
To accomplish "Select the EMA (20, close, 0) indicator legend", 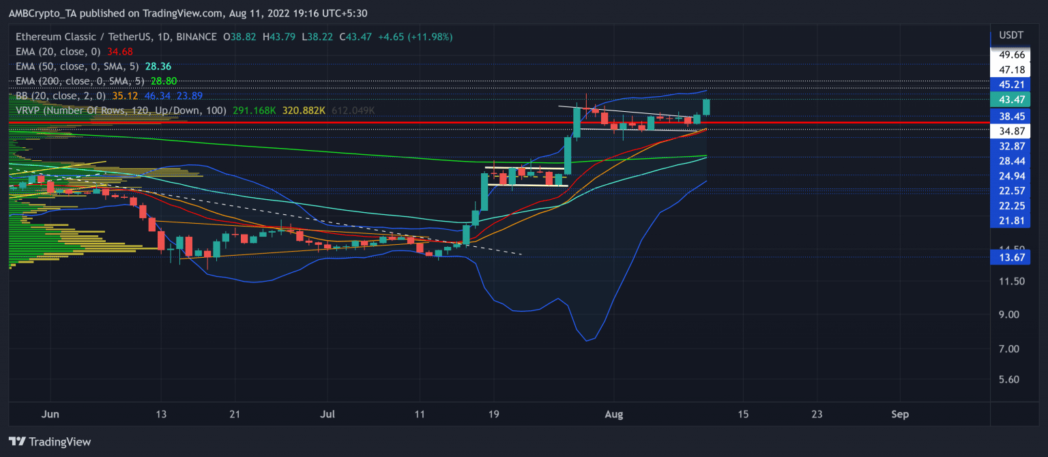I will click(58, 51).
